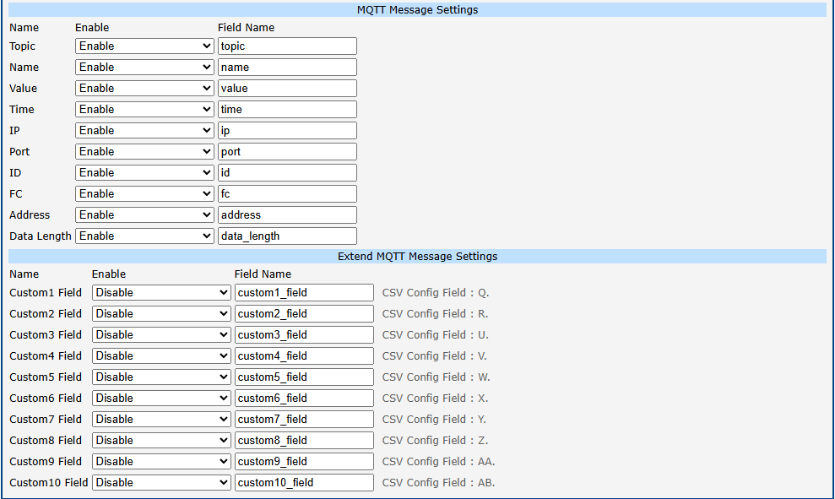Image resolution: width=835 pixels, height=499 pixels.
Task: Click the 'CSV Config Field : V.' hint
Action: pyautogui.click(x=435, y=355)
